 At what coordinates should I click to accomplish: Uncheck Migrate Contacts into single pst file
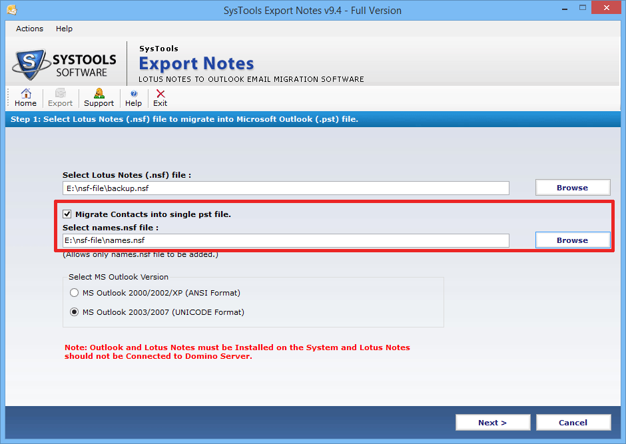coord(67,214)
